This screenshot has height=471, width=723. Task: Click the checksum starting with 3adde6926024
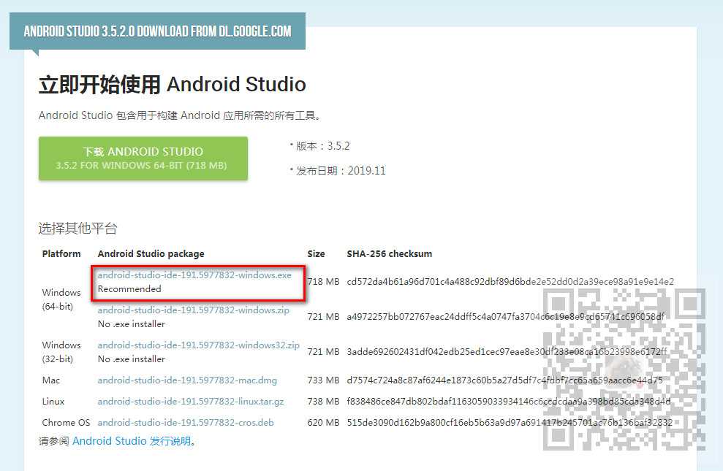coord(507,352)
